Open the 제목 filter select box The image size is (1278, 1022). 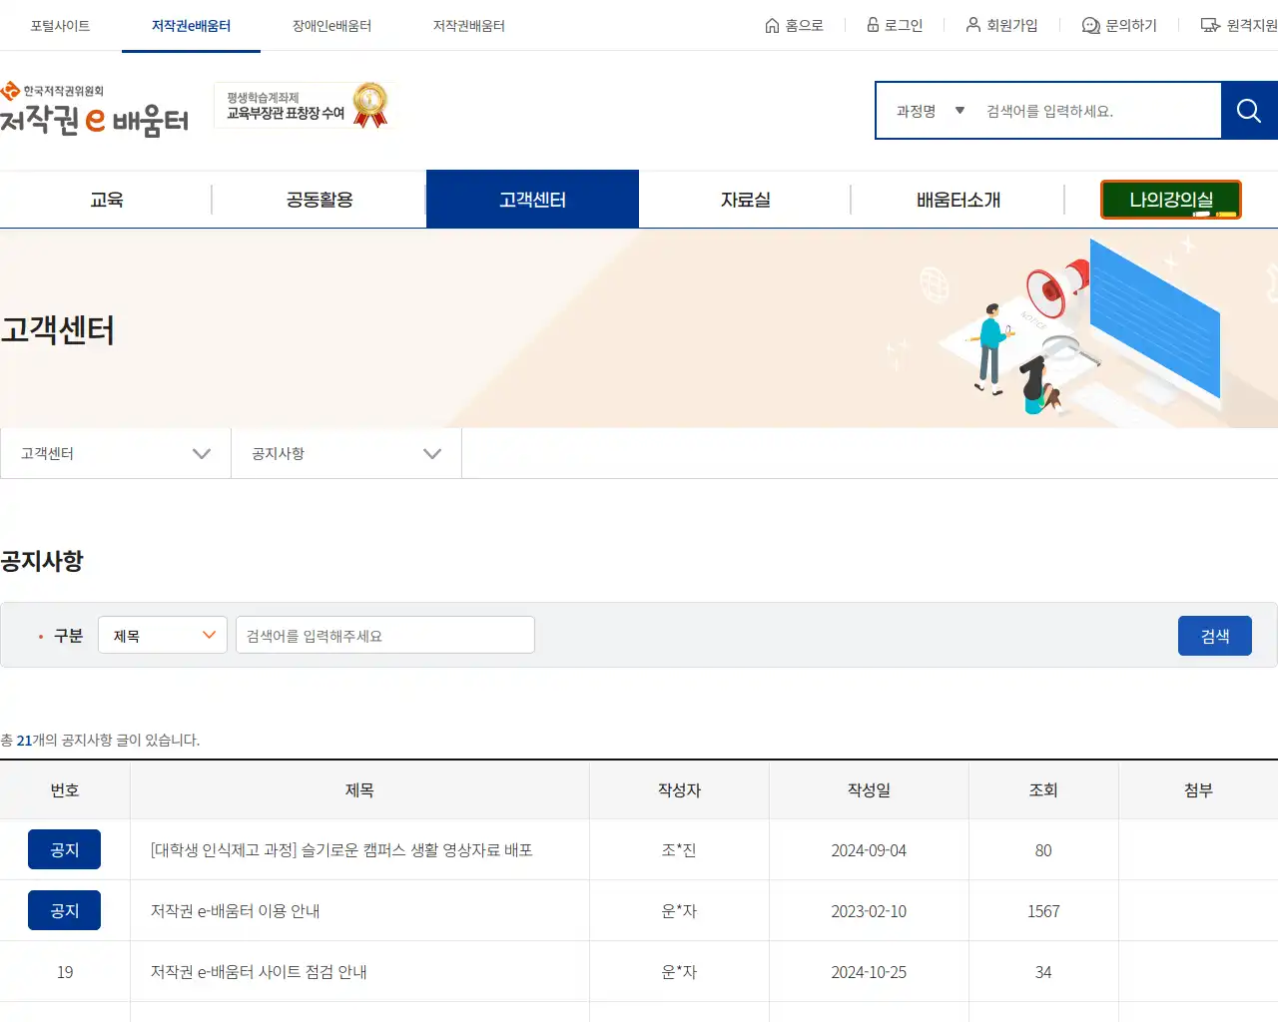163,636
